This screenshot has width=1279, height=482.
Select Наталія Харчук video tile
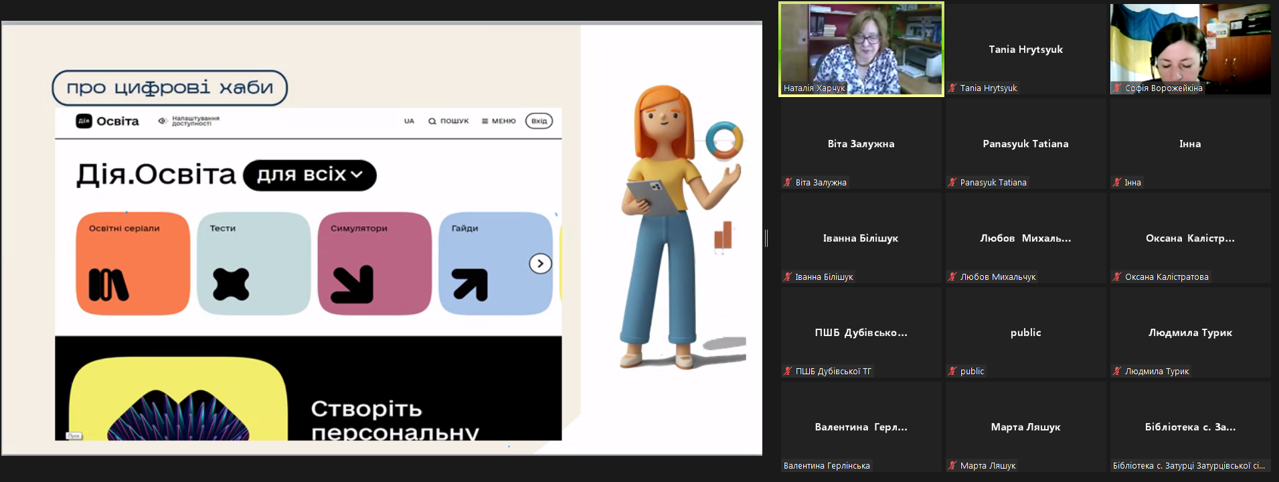click(861, 49)
